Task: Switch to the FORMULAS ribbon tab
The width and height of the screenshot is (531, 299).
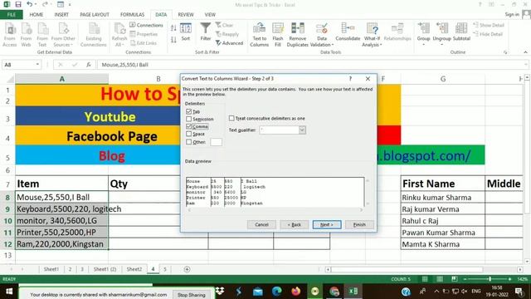Action: [x=133, y=15]
